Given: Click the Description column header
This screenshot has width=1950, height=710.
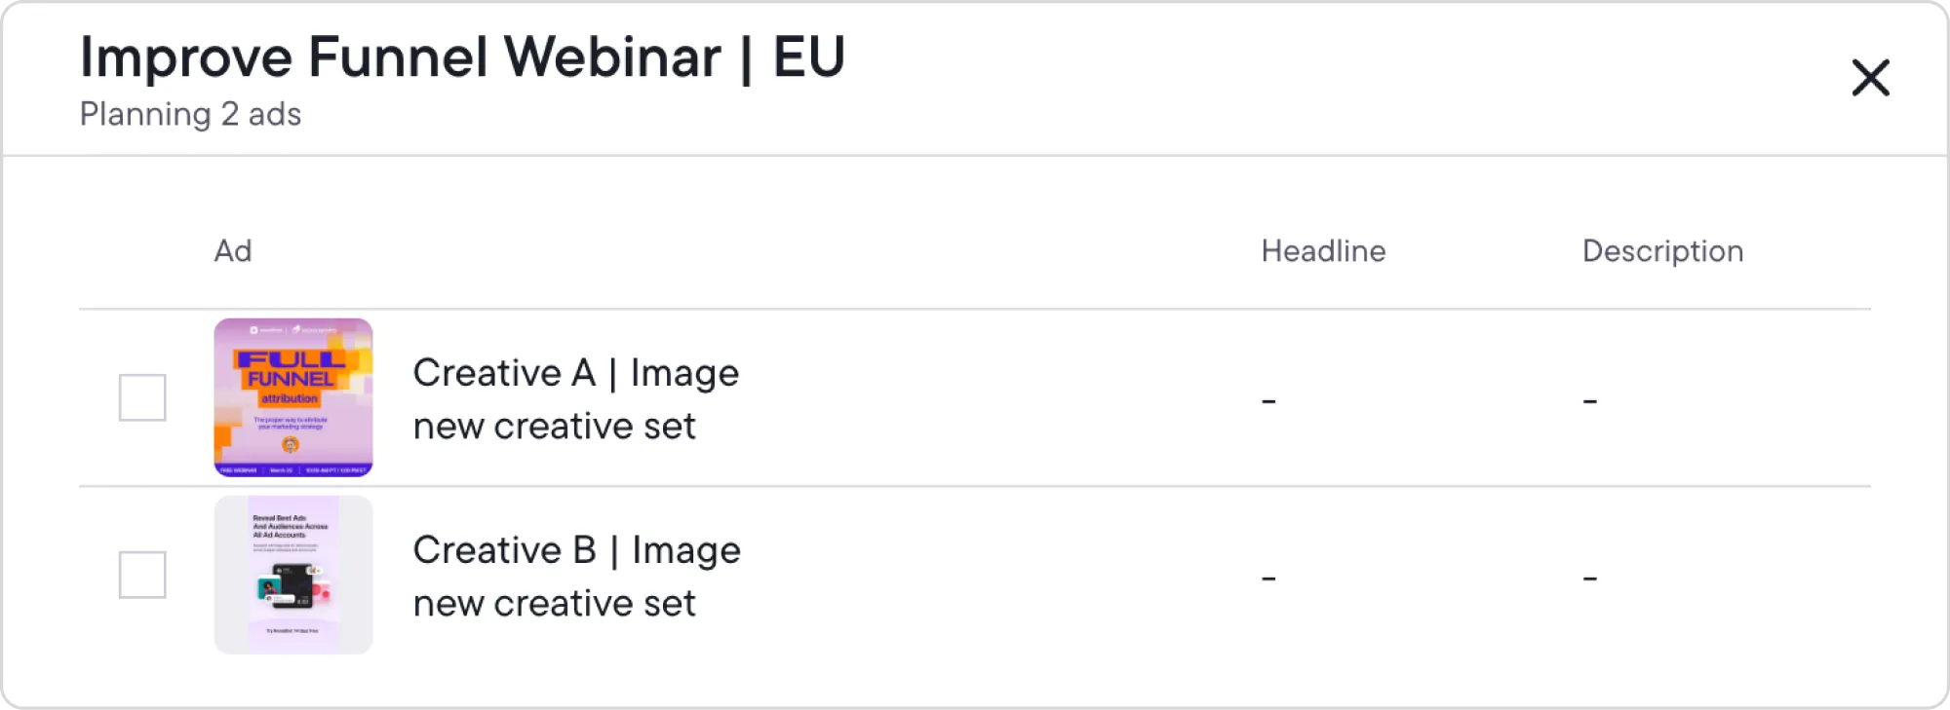Looking at the screenshot, I should [1663, 251].
